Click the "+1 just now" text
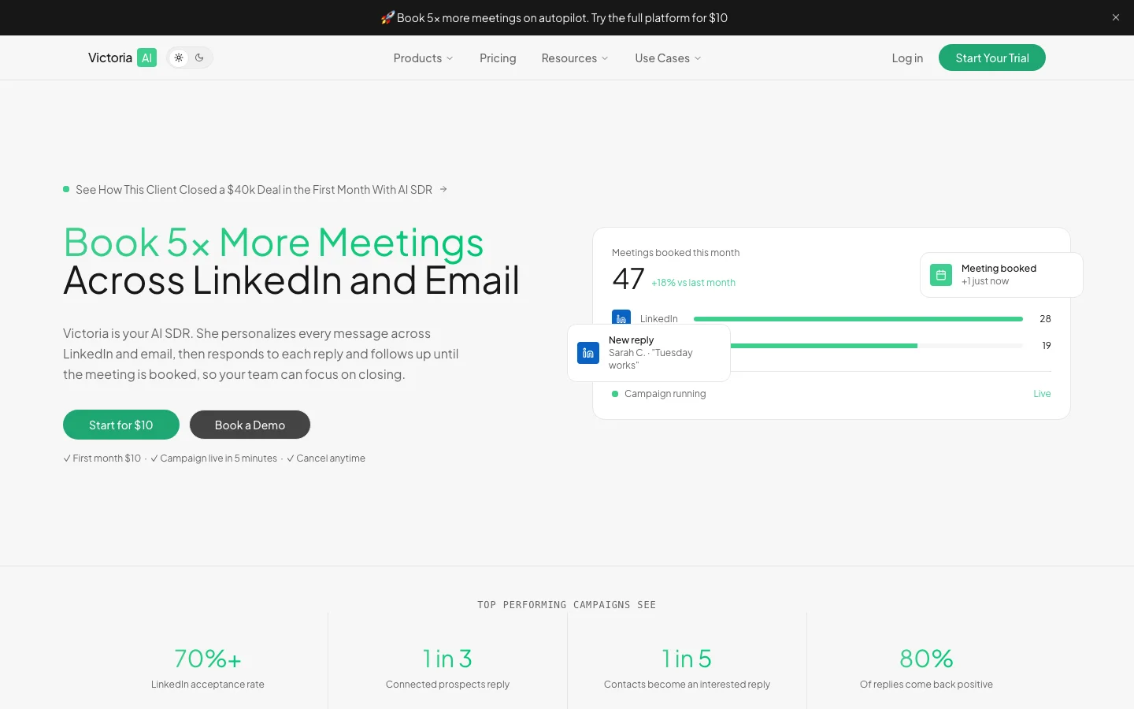This screenshot has width=1134, height=709. pos(985,281)
